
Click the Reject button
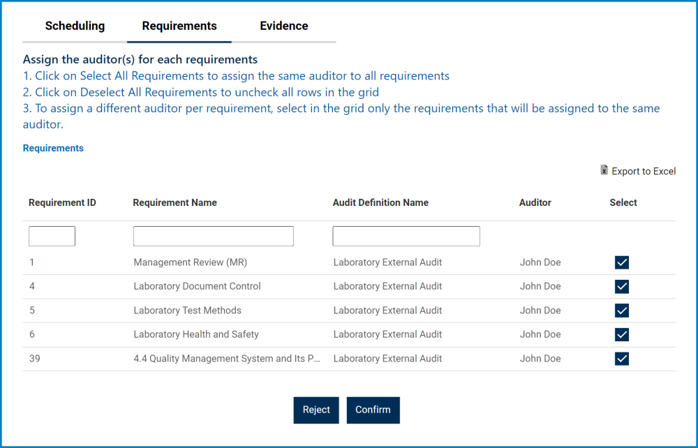pyautogui.click(x=315, y=410)
